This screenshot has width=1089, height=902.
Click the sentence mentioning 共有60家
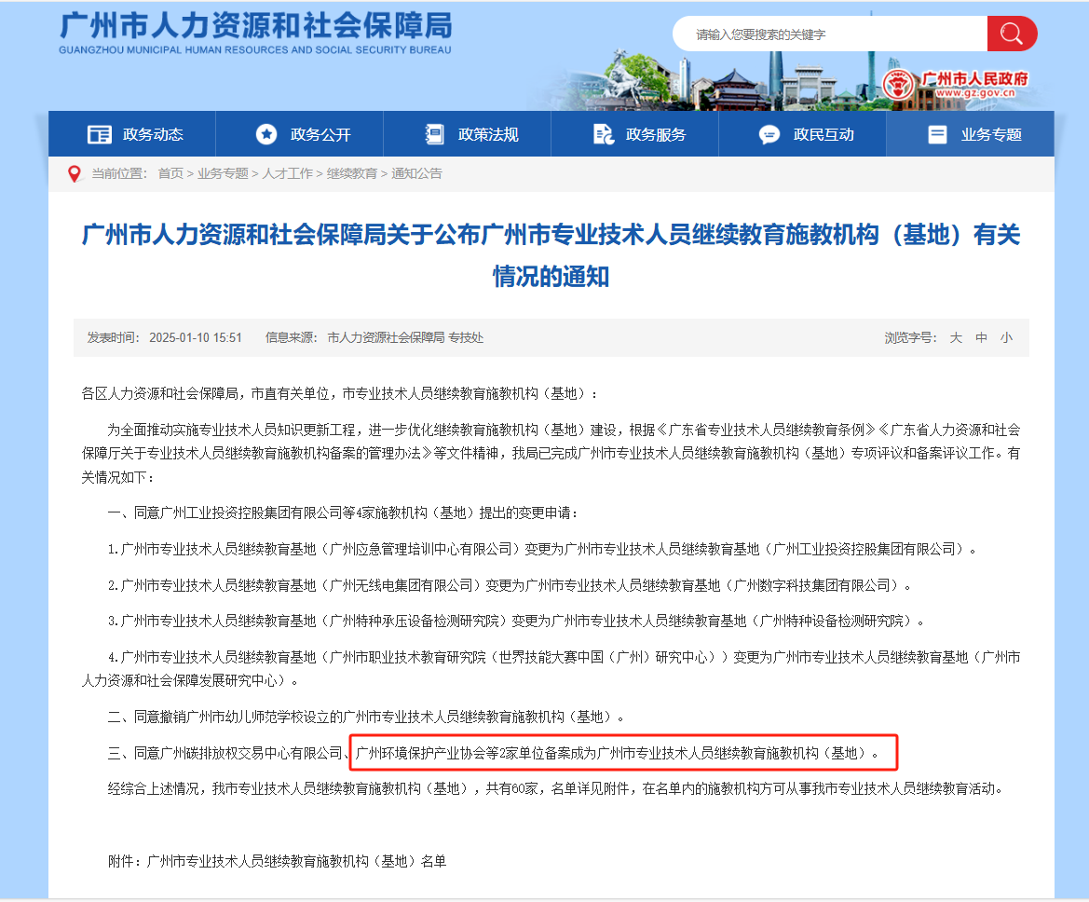tap(555, 789)
